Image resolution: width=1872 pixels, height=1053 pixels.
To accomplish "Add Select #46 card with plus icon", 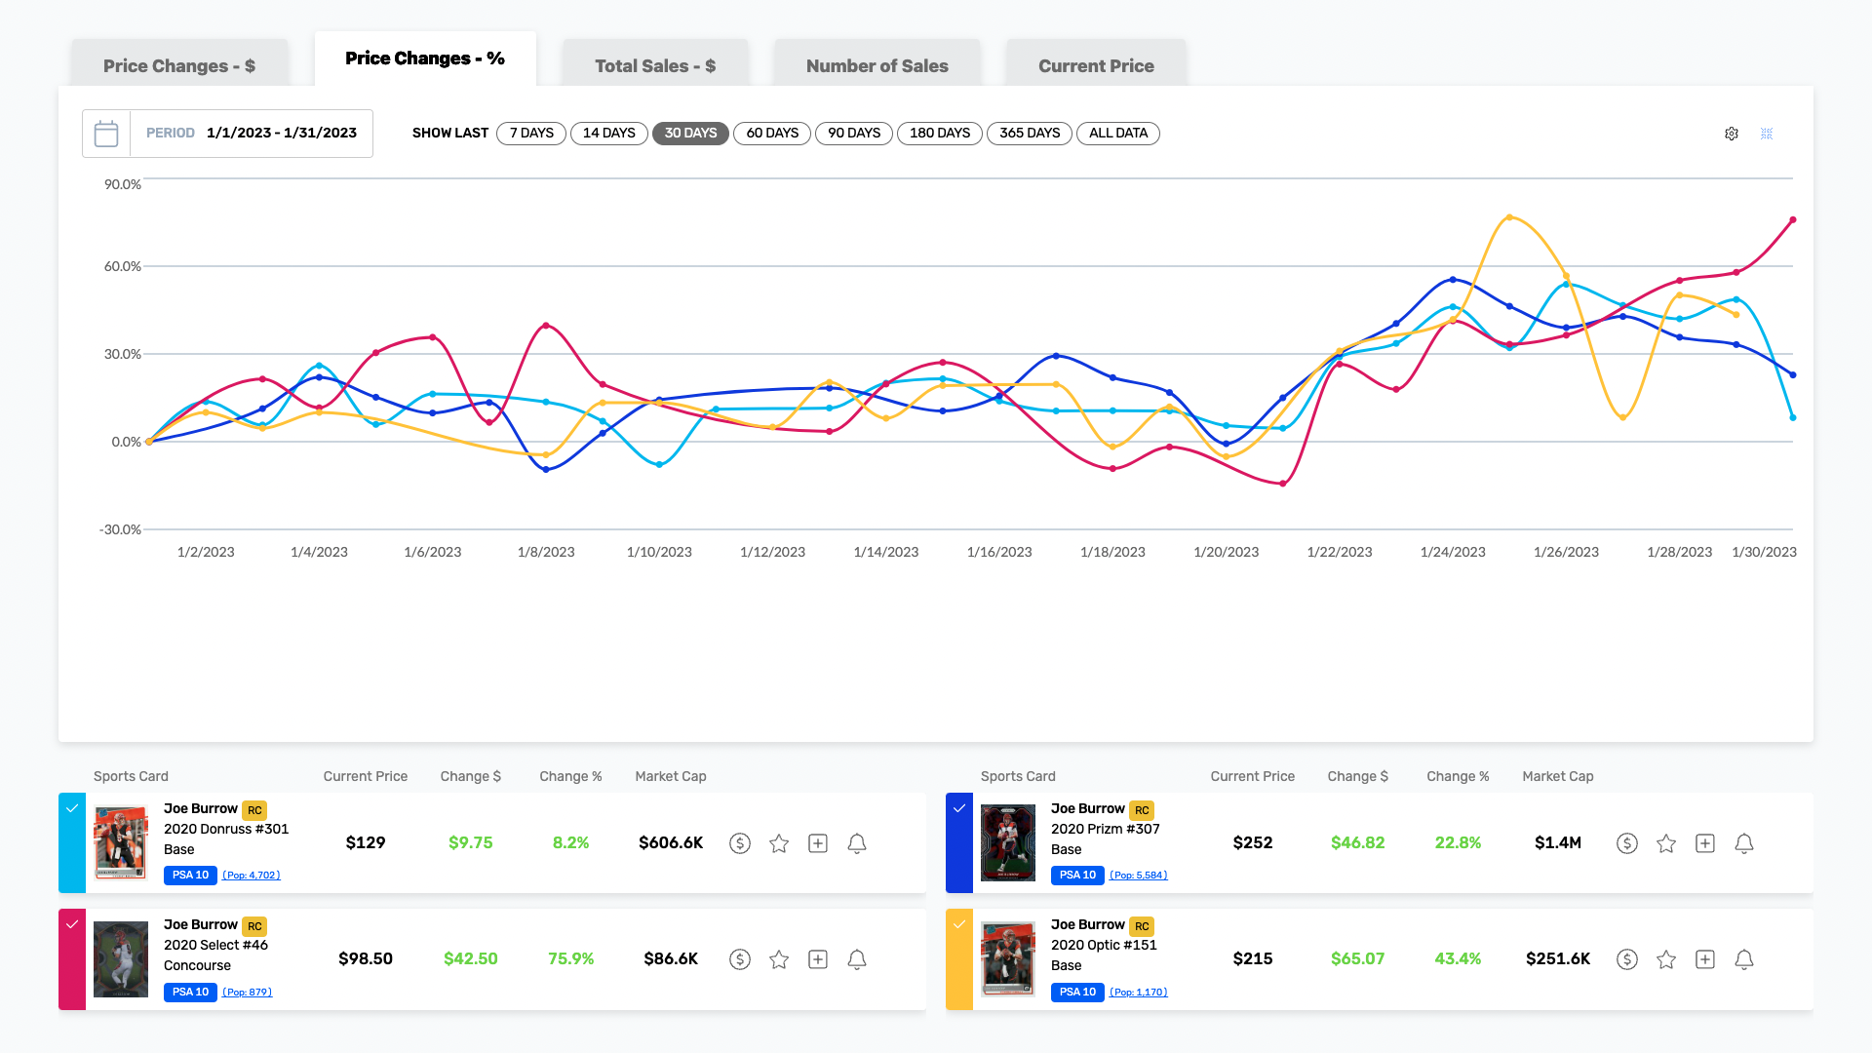I will (818, 959).
